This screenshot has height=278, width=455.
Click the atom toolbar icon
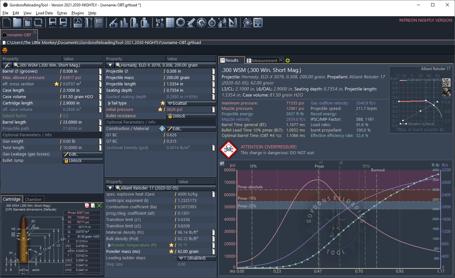[247, 23]
